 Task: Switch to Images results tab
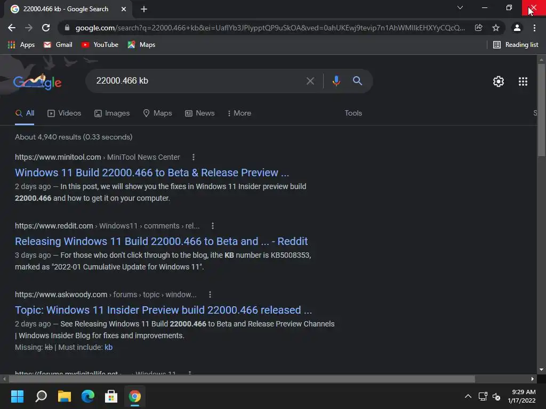coord(112,113)
